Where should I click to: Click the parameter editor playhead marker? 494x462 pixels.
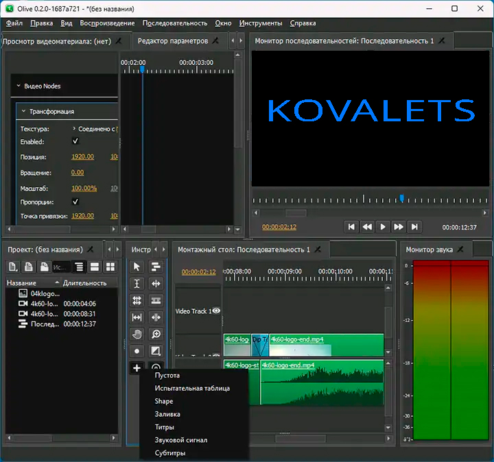[142, 69]
